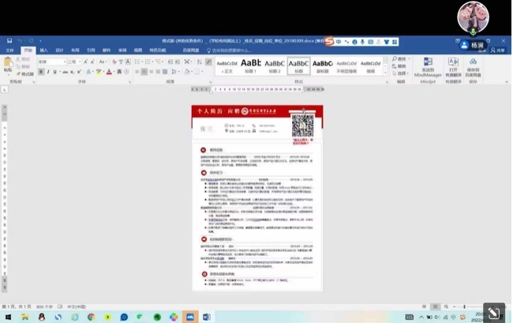Switch to the Insert ribbon tab
This screenshot has height=323, width=513.
pos(43,50)
